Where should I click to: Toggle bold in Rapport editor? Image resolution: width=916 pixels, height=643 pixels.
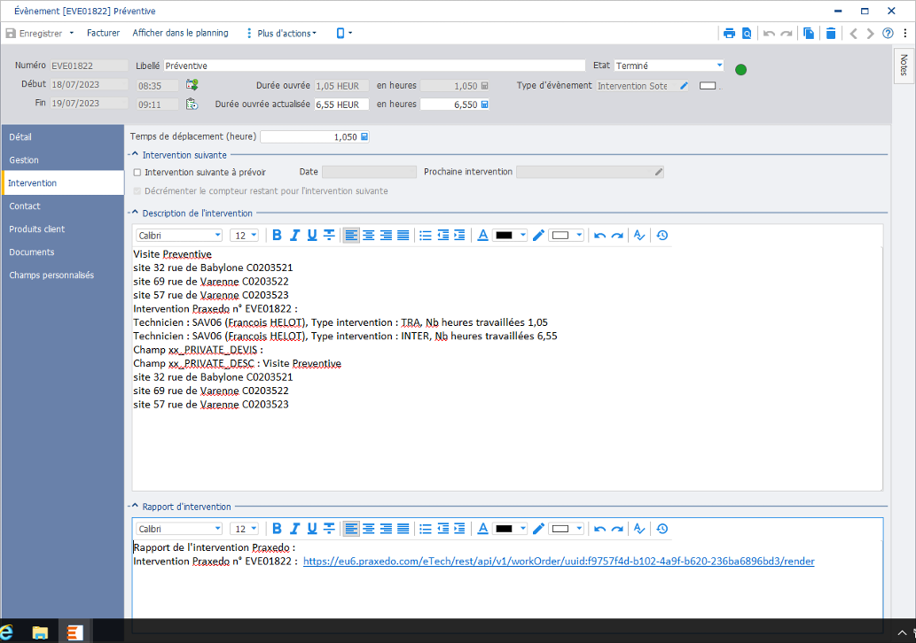pyautogui.click(x=277, y=529)
